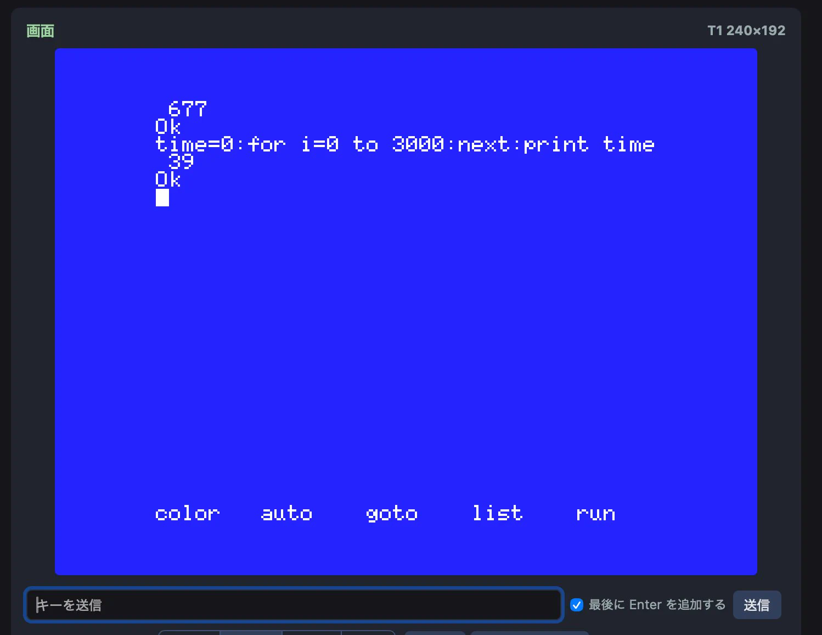Click the 'color' function key label
The image size is (822, 635).
(x=187, y=513)
